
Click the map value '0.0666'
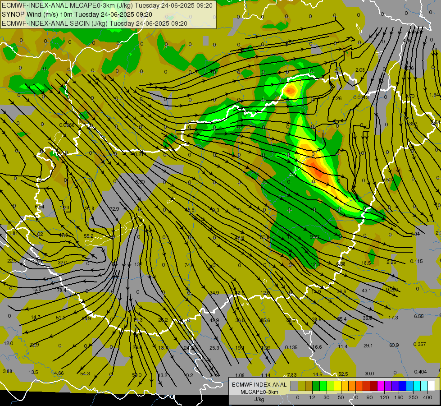[x=67, y=125]
